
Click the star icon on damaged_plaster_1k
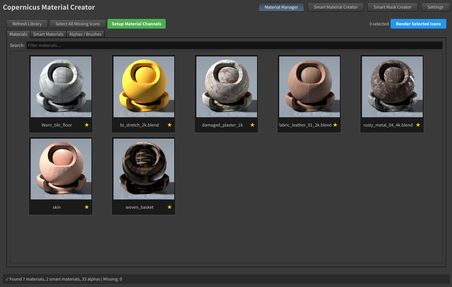252,125
